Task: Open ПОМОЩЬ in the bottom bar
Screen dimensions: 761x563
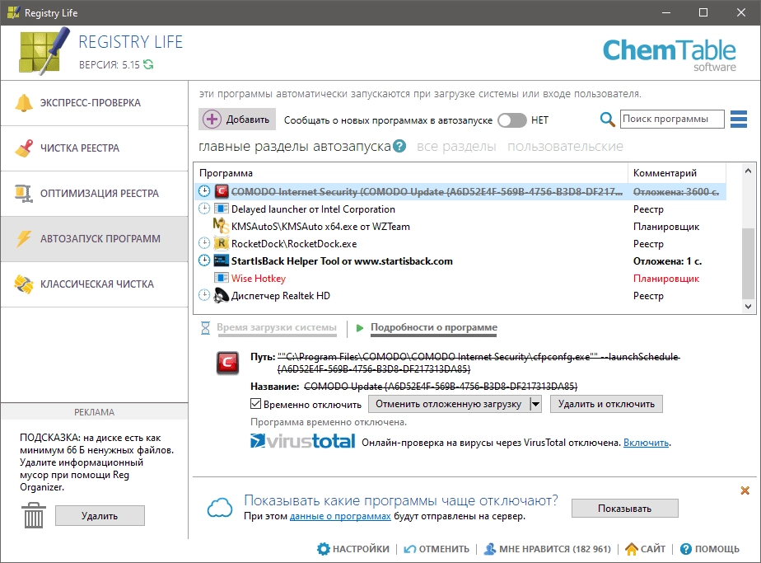Action: coord(710,549)
